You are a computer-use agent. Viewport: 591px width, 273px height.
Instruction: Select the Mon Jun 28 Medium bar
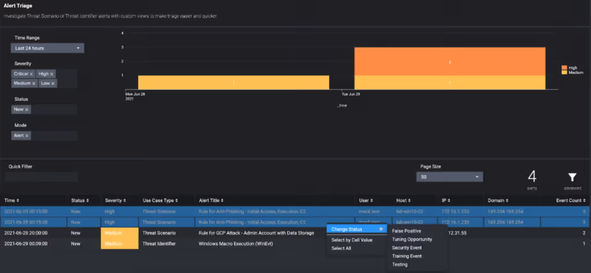[234, 83]
